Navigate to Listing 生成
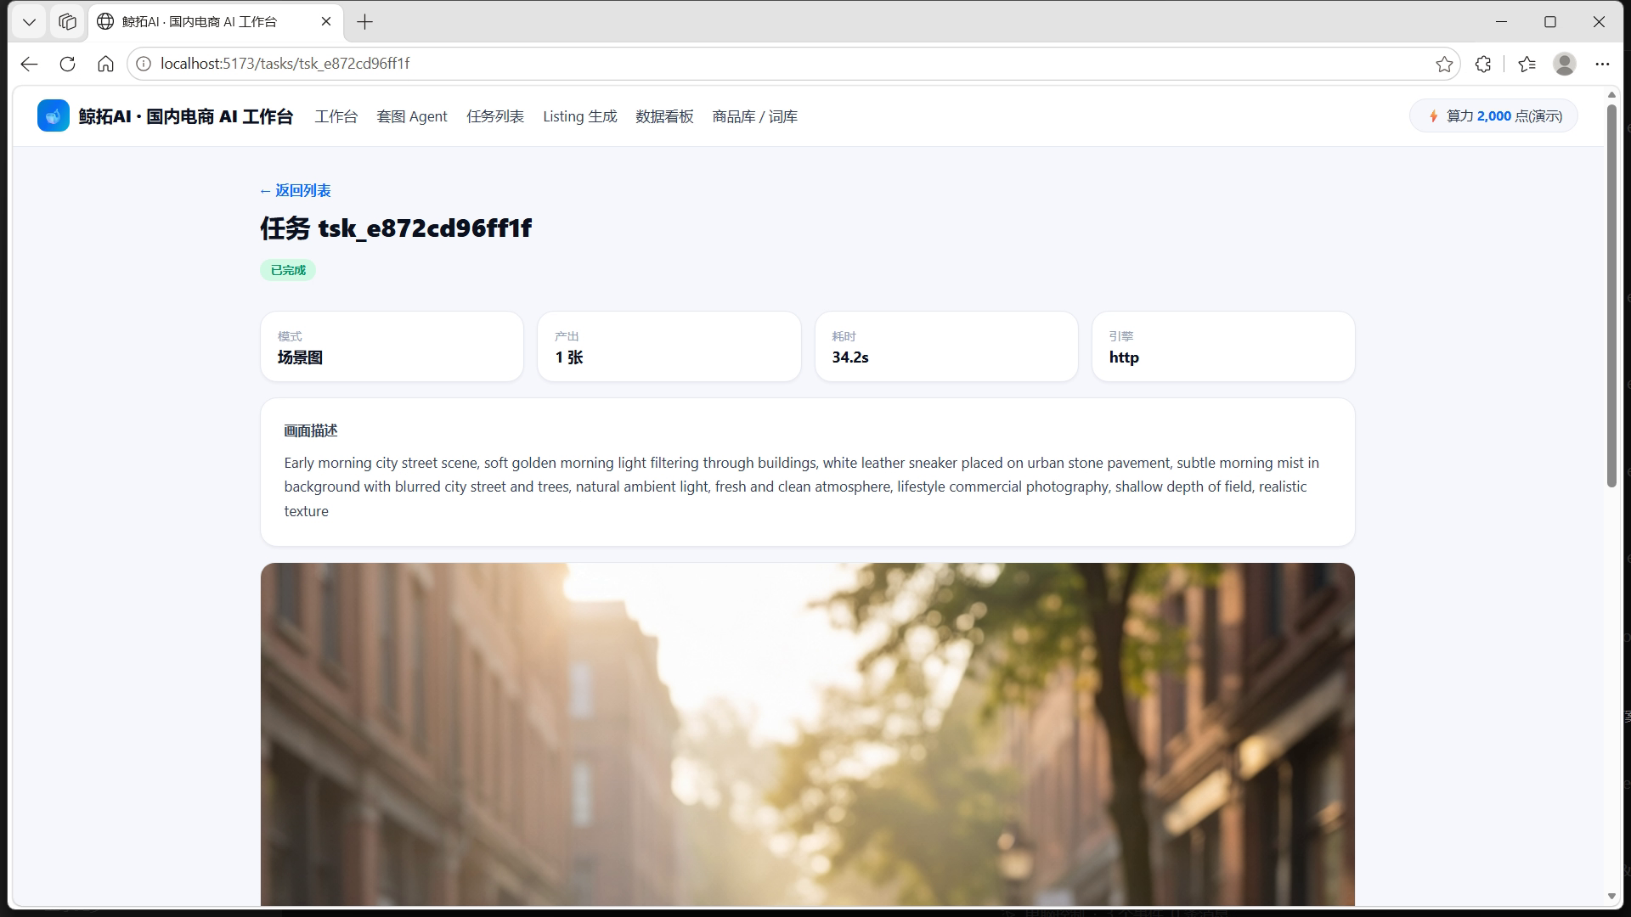Screen dimensions: 1631x917 [580, 116]
